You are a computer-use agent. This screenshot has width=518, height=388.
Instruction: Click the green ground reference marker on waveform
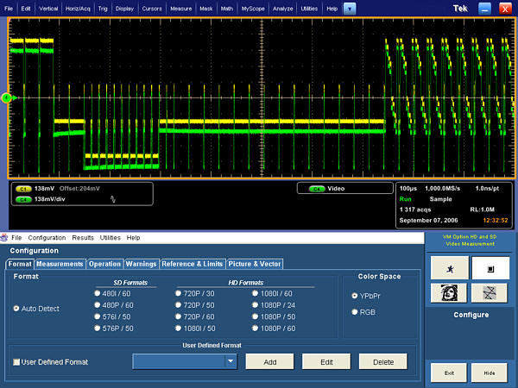pos(7,98)
